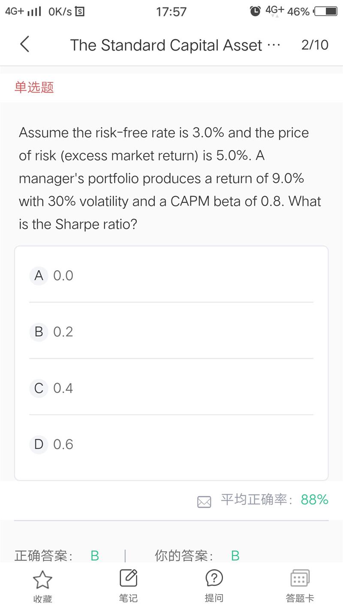Tap the 收藏 tab label
343x610 pixels.
[x=42, y=599]
